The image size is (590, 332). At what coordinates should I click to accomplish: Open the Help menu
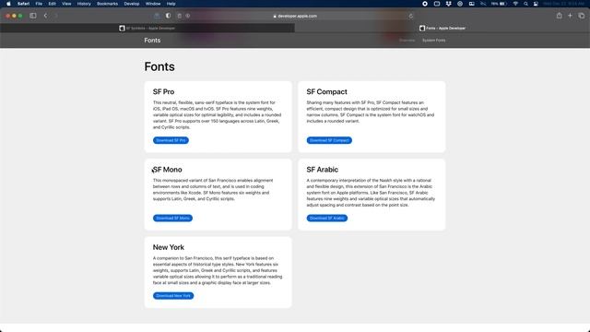[171, 4]
